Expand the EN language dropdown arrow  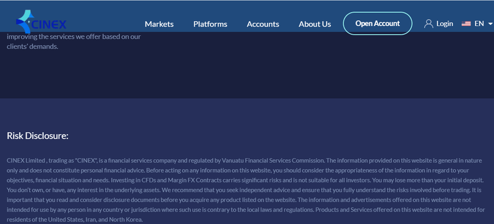490,23
